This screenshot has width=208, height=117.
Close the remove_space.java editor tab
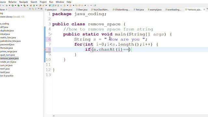204,9
